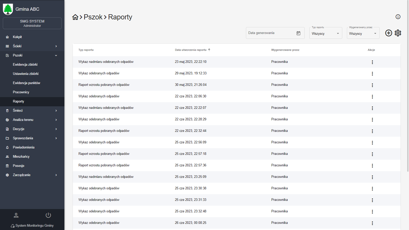Open the Wygenerowany przez dropdown

(x=363, y=33)
